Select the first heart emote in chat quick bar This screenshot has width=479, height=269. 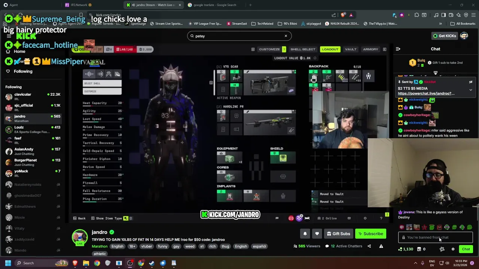[402, 227]
